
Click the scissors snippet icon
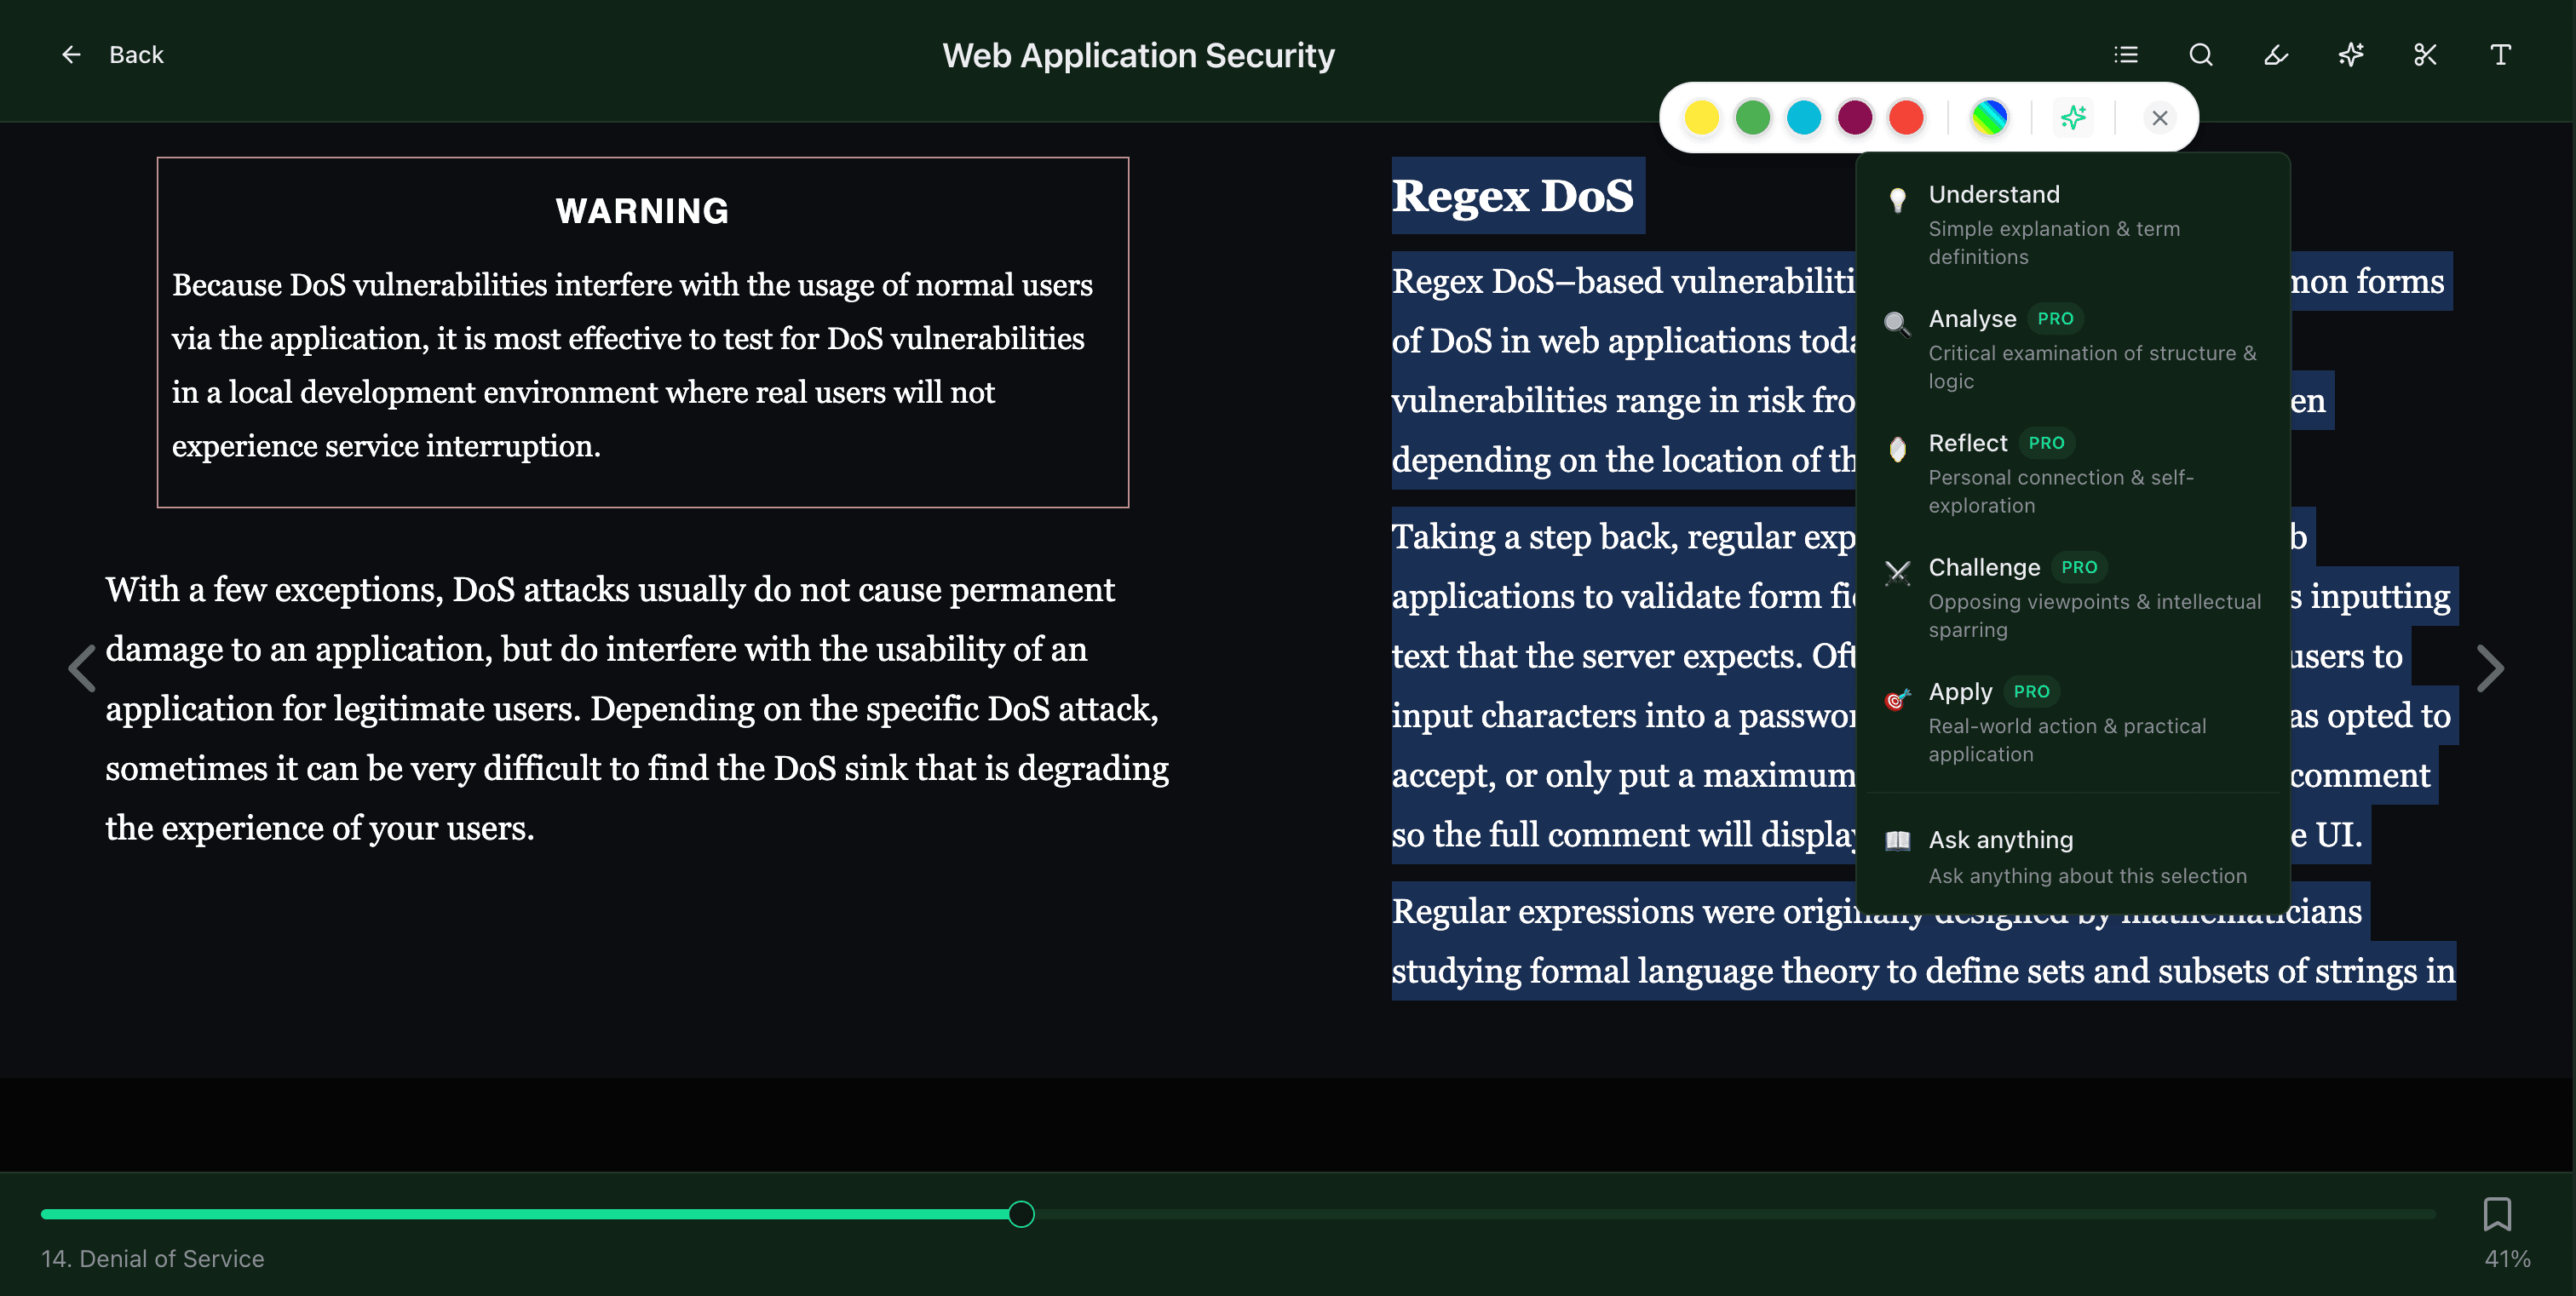coord(2425,55)
